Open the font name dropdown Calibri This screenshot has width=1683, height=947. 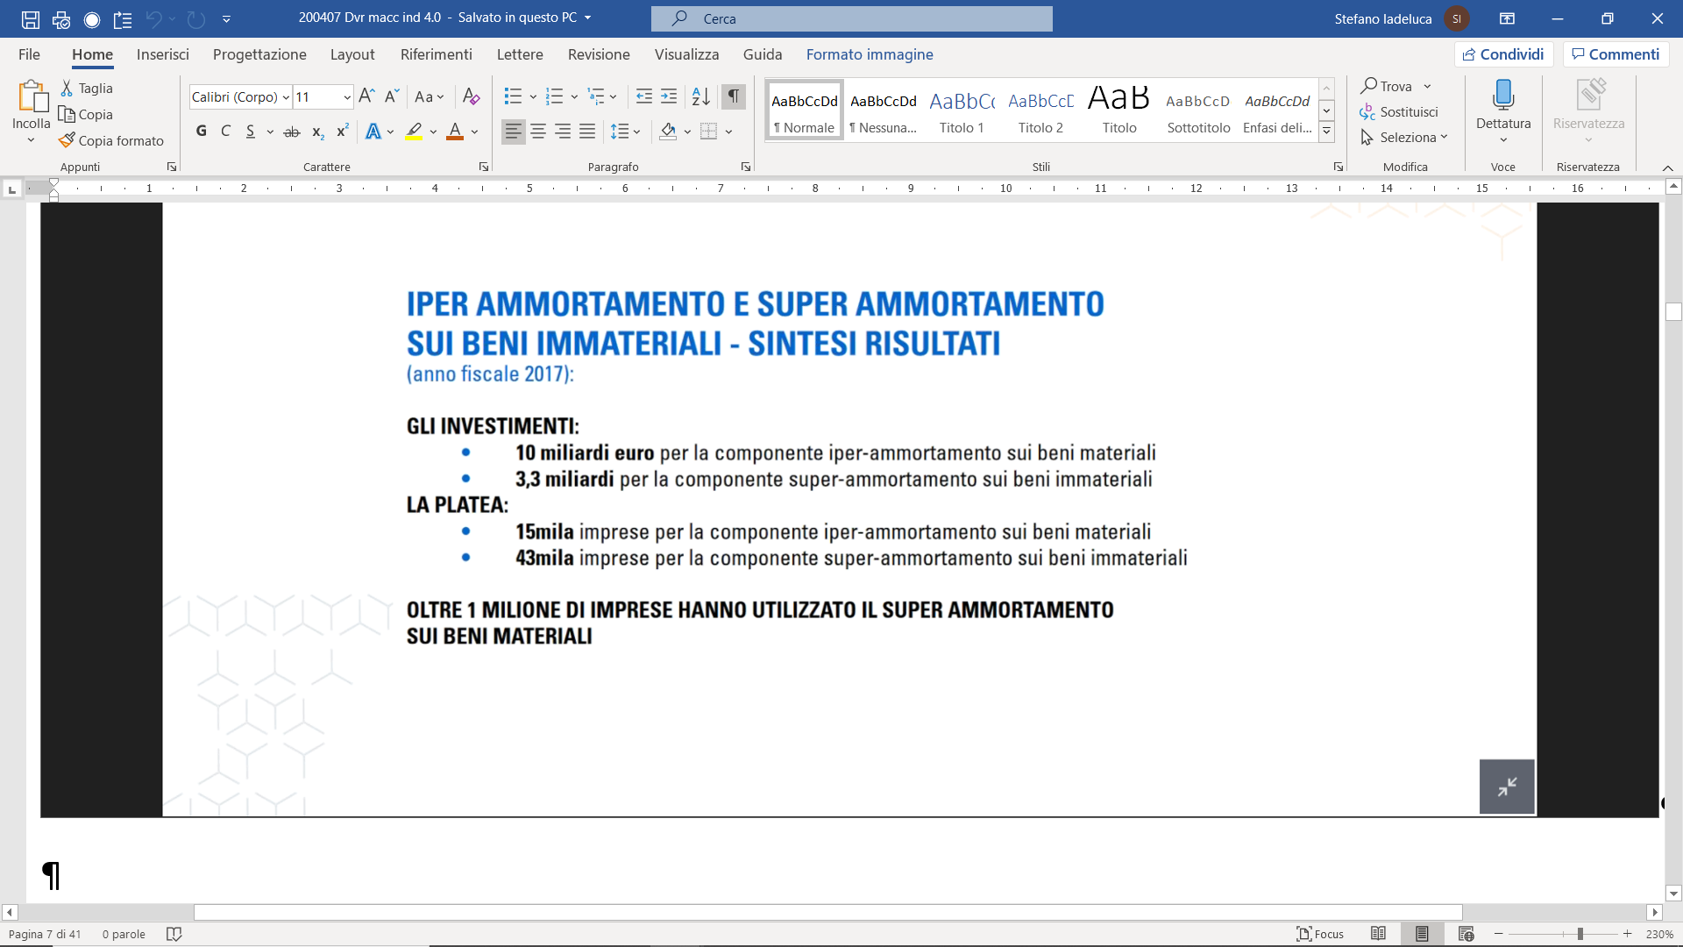tap(286, 97)
